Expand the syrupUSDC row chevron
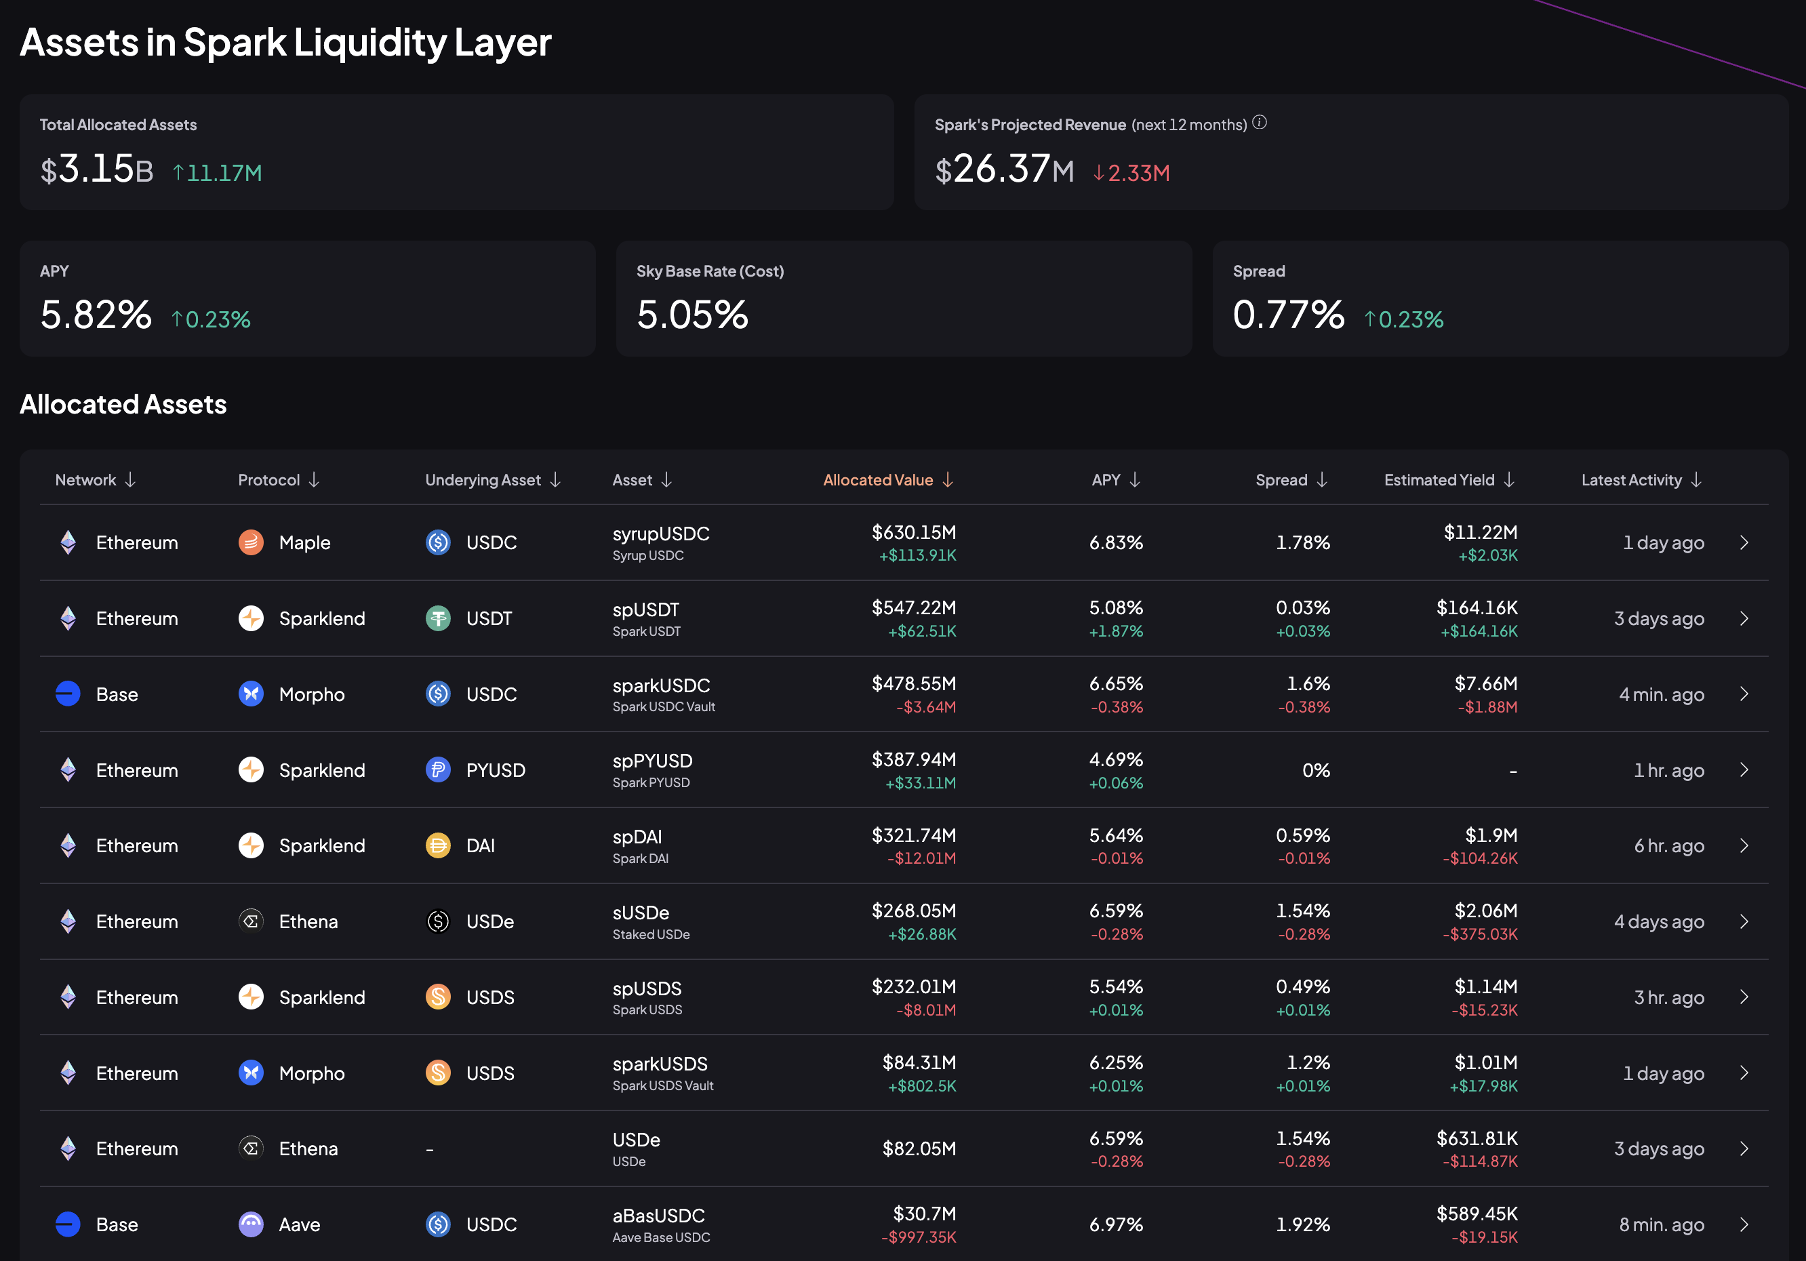Viewport: 1806px width, 1261px height. (x=1743, y=542)
